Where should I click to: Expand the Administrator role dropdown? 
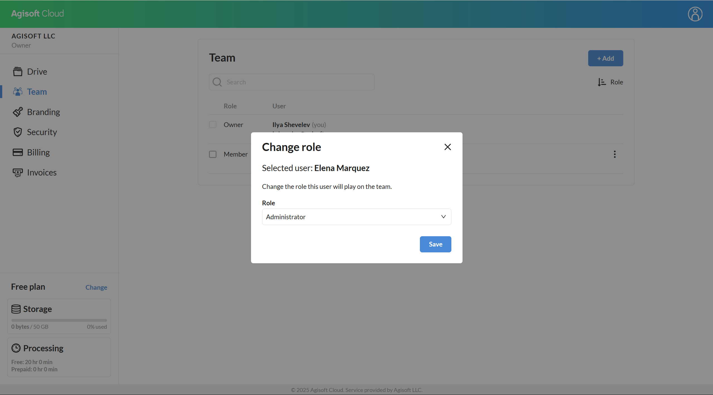click(x=356, y=217)
